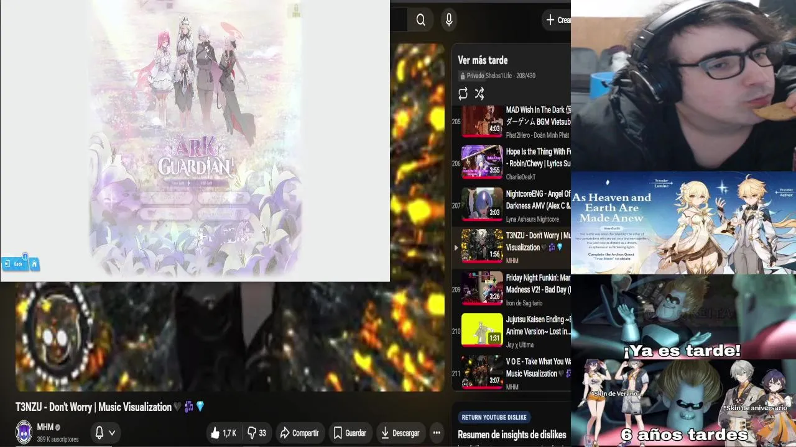Toggle playlist loop icon
Viewport: 796px width, 447px height.
pos(463,94)
